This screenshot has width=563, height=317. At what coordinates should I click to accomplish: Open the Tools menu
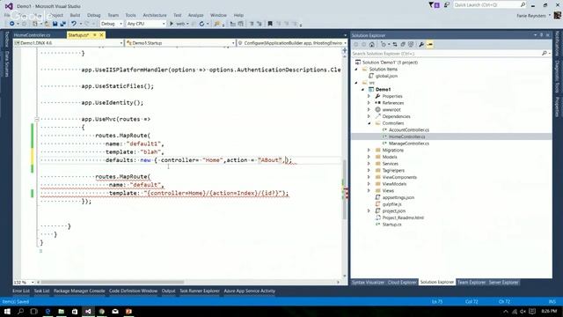point(130,15)
